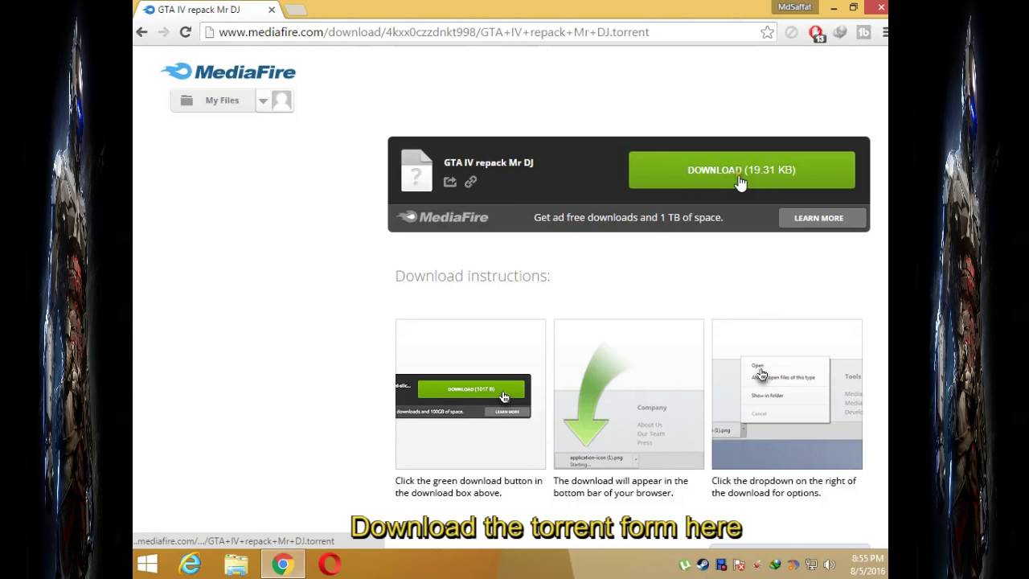Screen dimensions: 1029x579
Task: Click text 'Click the dropdown on the right of'
Action: (x=784, y=481)
